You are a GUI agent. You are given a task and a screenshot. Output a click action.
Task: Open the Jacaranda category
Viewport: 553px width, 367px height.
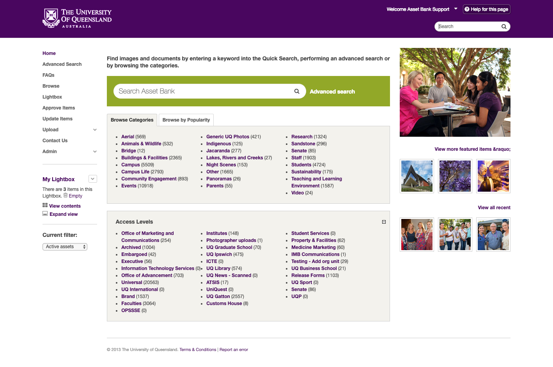[218, 151]
